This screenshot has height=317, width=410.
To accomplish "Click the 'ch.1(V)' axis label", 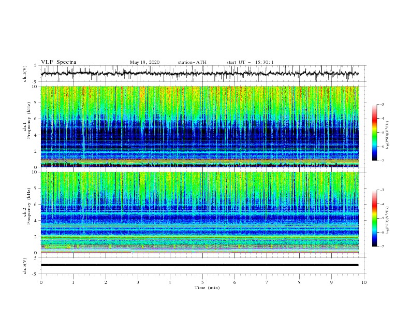I will [x=25, y=74].
